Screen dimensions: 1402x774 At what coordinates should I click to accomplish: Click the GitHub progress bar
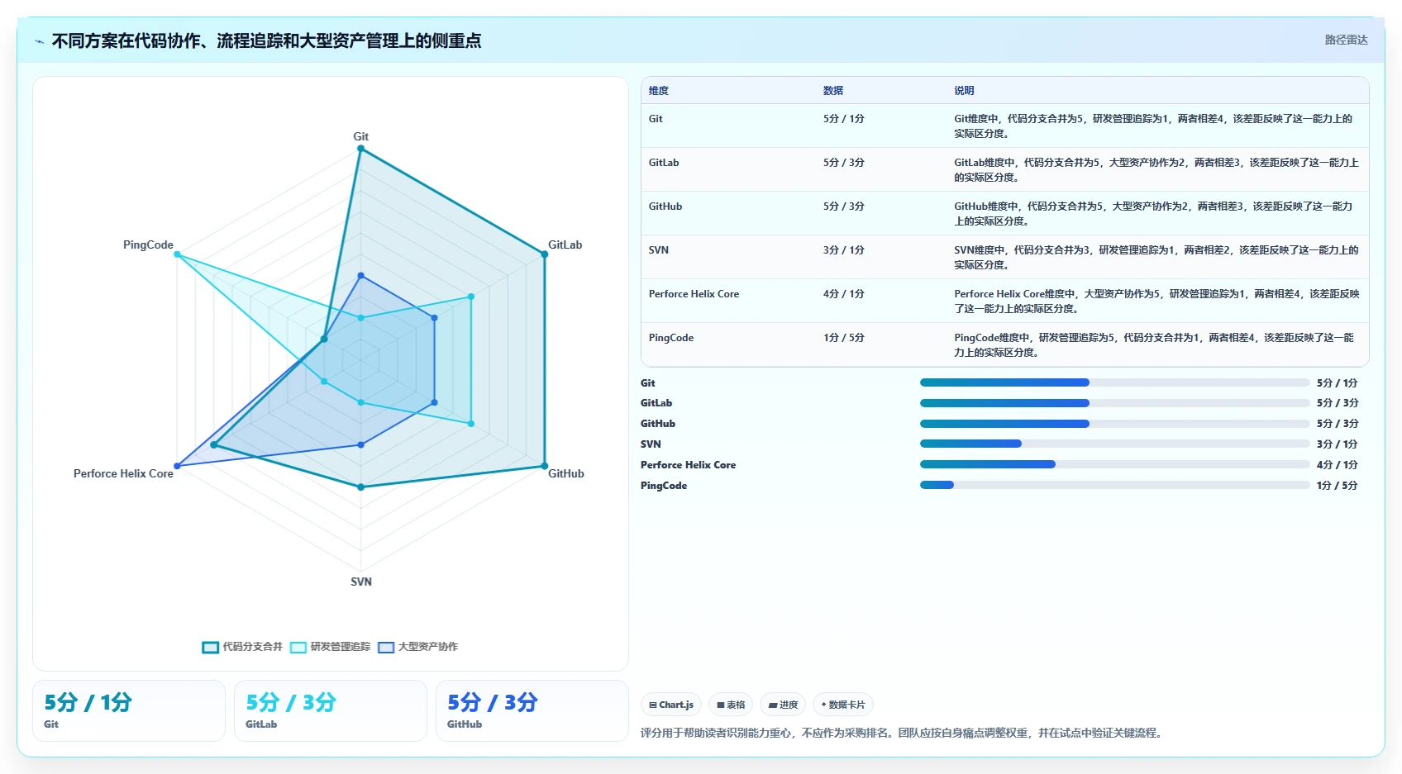point(1115,424)
